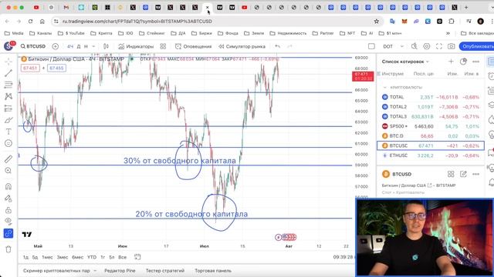The height and width of the screenshot is (277, 494).
Task: Select the YTD date range
Action: coord(92,257)
